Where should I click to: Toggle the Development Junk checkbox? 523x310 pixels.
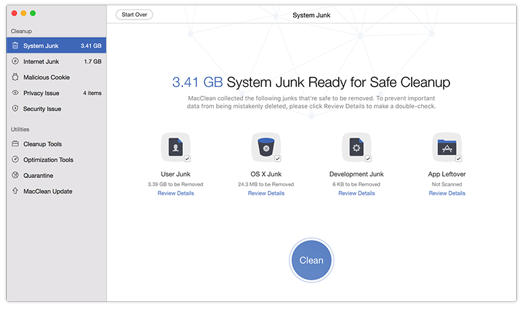click(368, 158)
